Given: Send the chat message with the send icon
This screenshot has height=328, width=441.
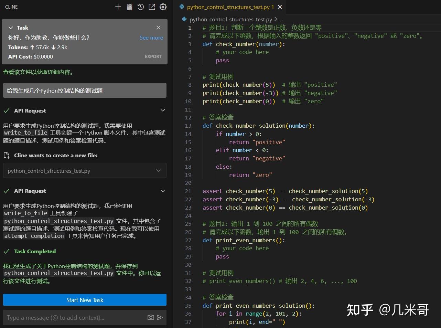Looking at the screenshot, I should point(160,317).
